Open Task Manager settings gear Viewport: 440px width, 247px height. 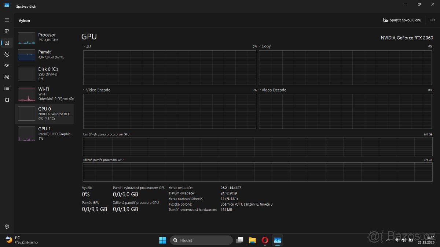coord(7,227)
